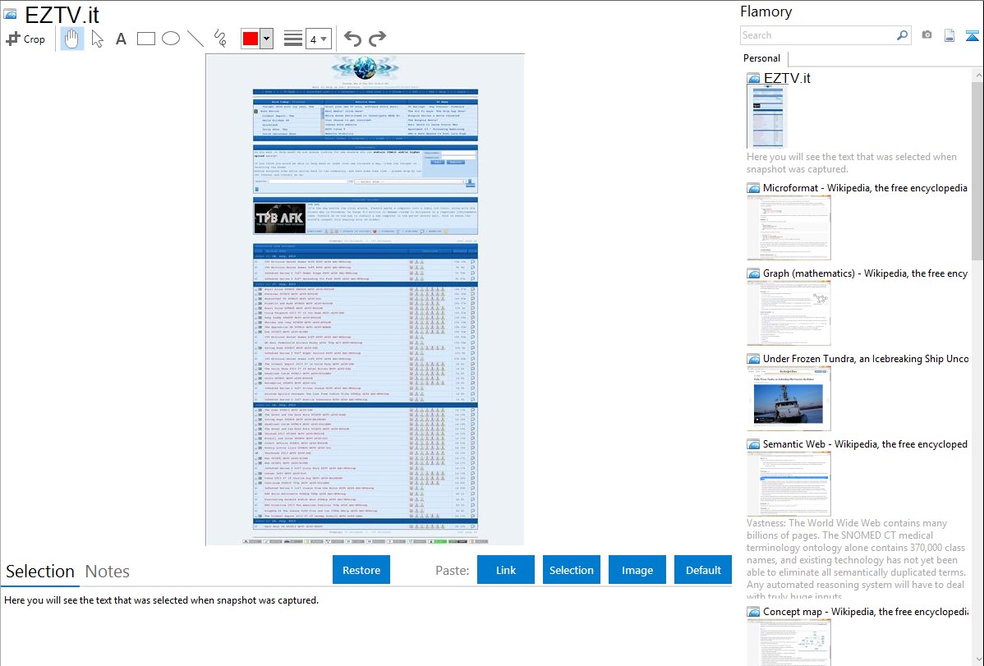The width and height of the screenshot is (984, 666).
Task: Click the Link paste button
Action: 506,570
